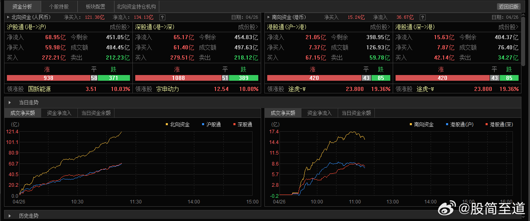
Task: Switch to the 板块配置 tab
Action: click(x=95, y=7)
